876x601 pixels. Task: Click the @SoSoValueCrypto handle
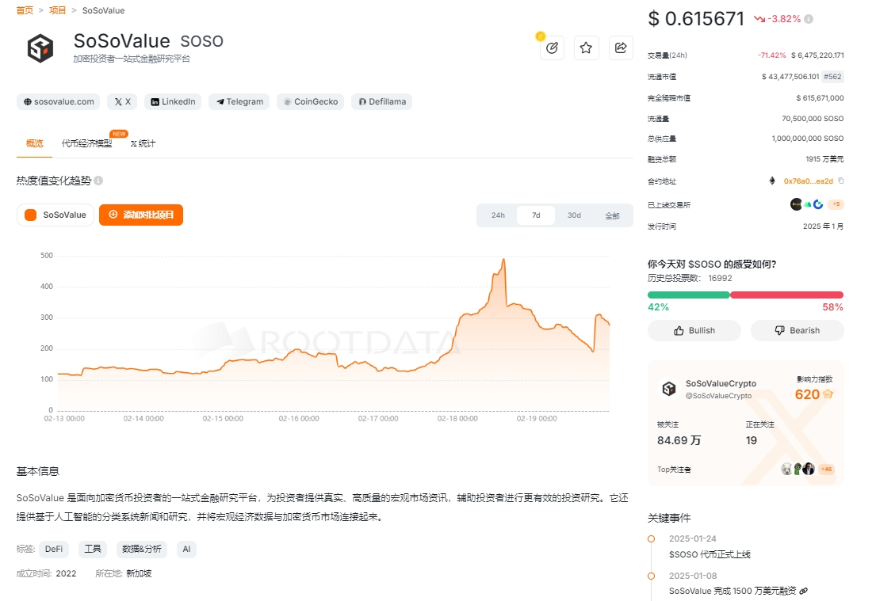(x=718, y=396)
